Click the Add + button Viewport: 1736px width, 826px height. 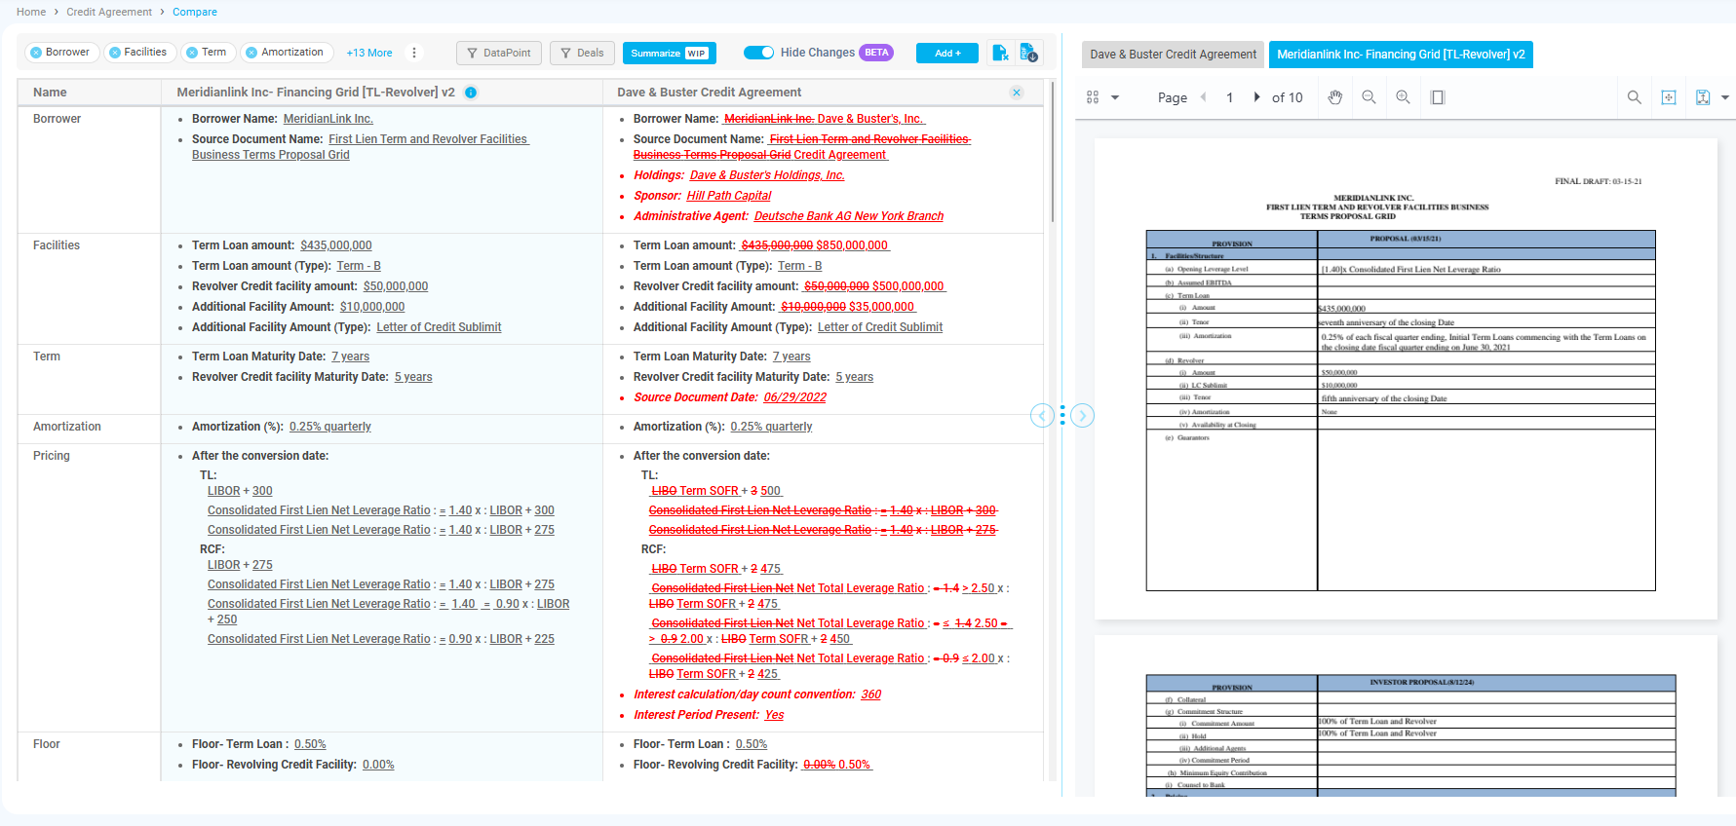pyautogui.click(x=947, y=53)
